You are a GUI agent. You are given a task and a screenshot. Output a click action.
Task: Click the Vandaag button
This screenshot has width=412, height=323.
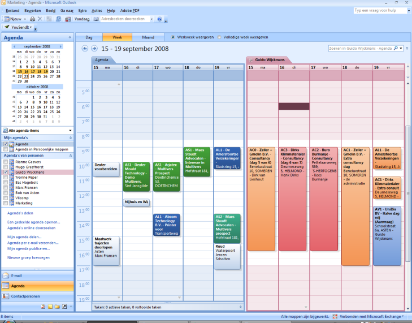(x=82, y=19)
